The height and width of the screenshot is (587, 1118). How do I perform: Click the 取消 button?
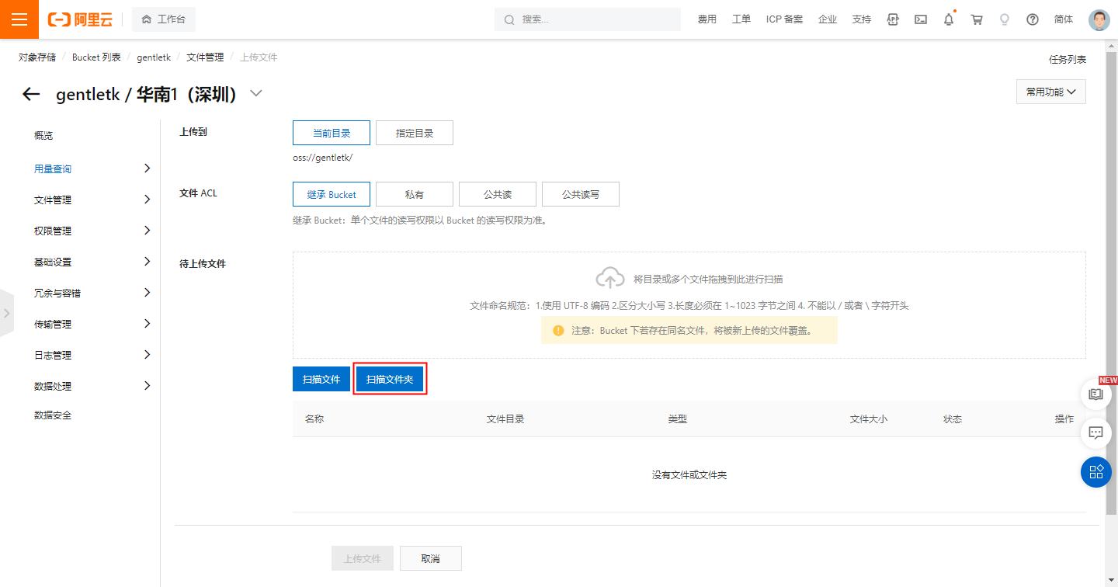pos(430,558)
